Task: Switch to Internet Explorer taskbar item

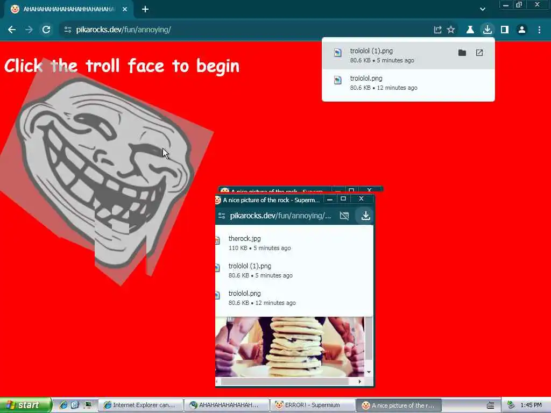Action: 140,405
